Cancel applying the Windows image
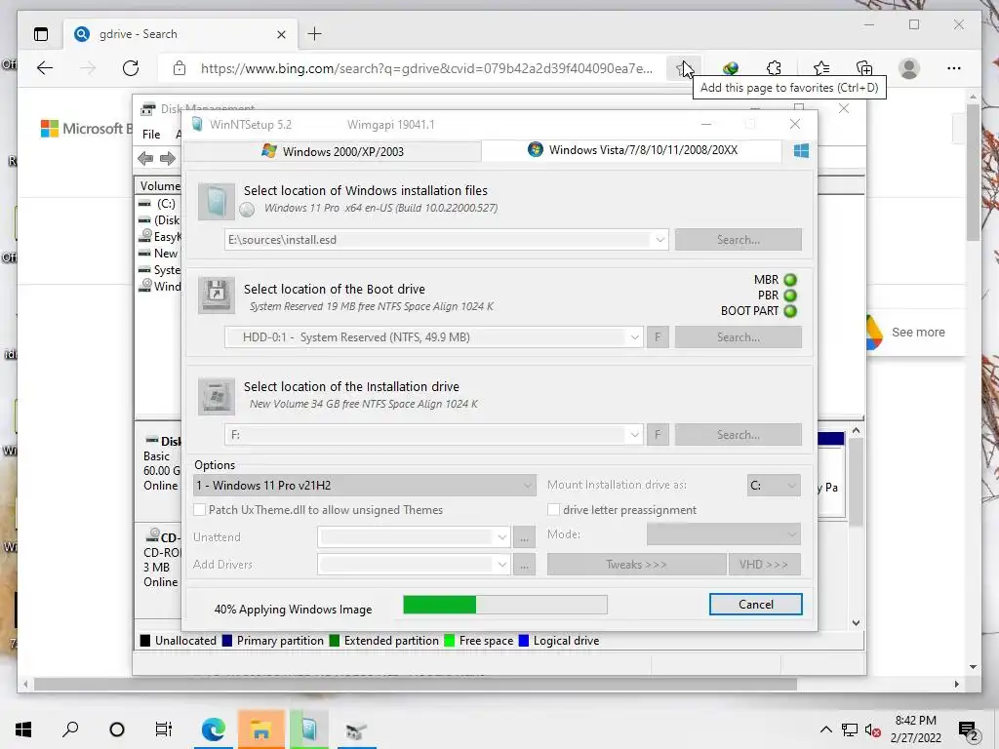The width and height of the screenshot is (999, 749). point(756,605)
